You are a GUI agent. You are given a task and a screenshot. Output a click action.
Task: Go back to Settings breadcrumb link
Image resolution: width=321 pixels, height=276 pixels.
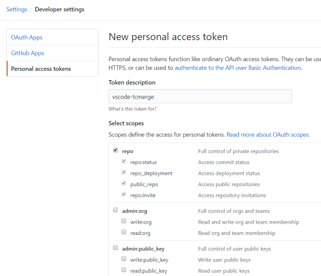17,9
